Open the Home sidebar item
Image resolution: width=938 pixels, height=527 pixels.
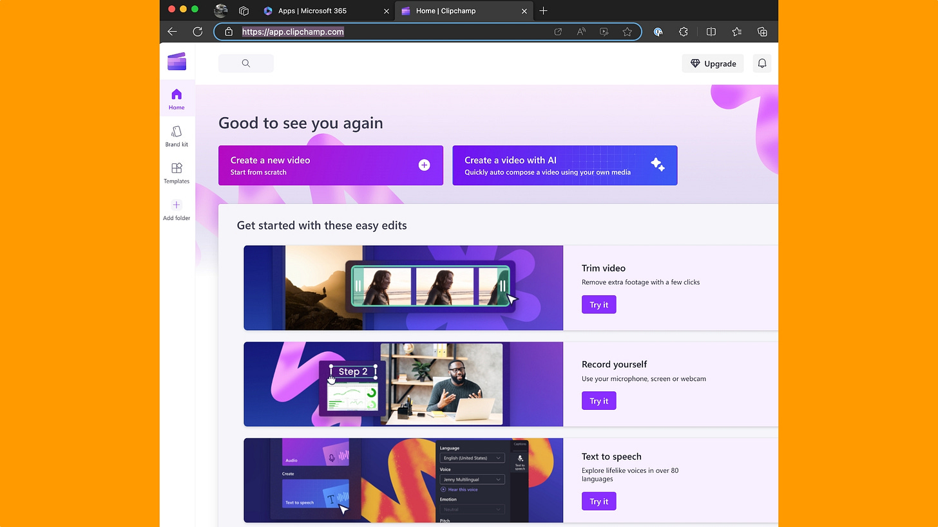177,99
